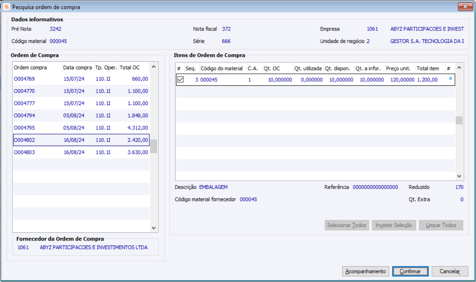Click the Total OC column header
The width and height of the screenshot is (476, 282).
(x=134, y=68)
